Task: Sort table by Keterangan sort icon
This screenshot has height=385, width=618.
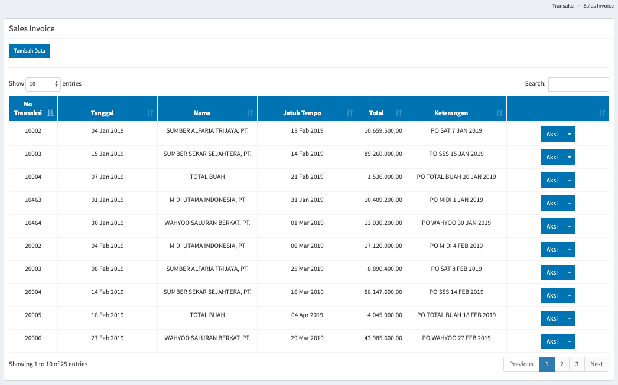Action: [499, 113]
